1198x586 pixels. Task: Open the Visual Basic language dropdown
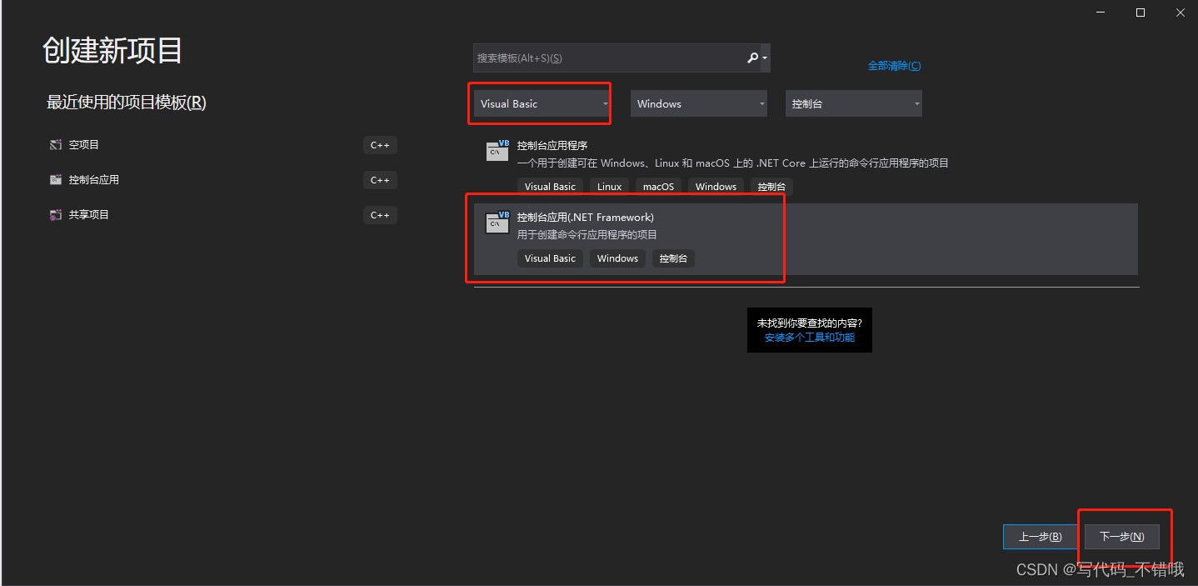[544, 104]
